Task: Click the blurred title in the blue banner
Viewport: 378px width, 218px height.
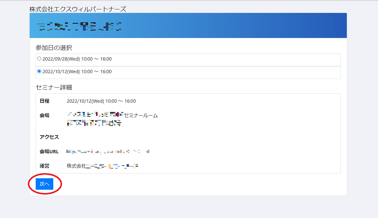Action: point(79,26)
